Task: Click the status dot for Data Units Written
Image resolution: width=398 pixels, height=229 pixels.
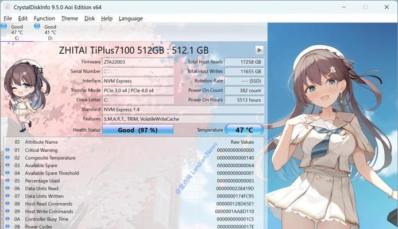Action: [x=7, y=196]
